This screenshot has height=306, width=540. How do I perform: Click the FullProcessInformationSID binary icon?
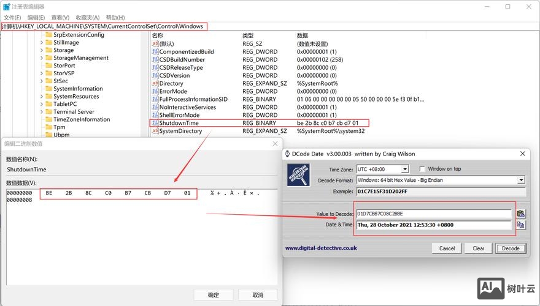pyautogui.click(x=155, y=99)
